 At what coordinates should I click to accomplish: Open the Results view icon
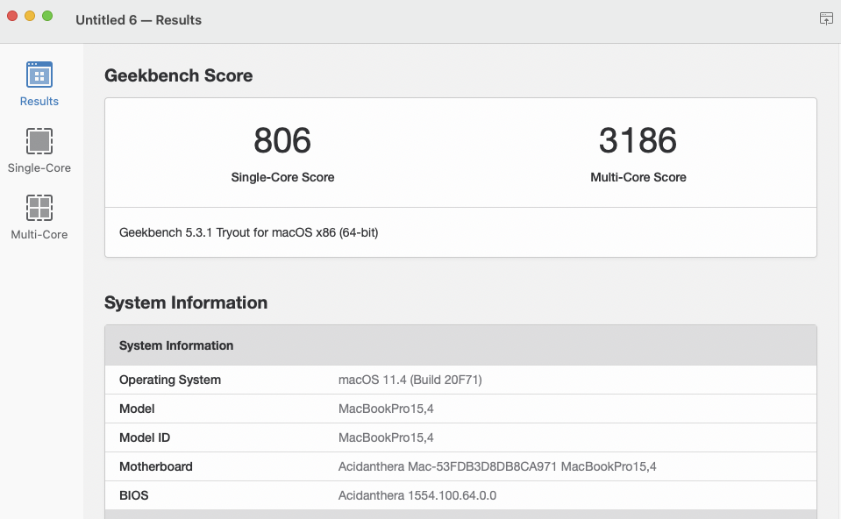point(39,75)
